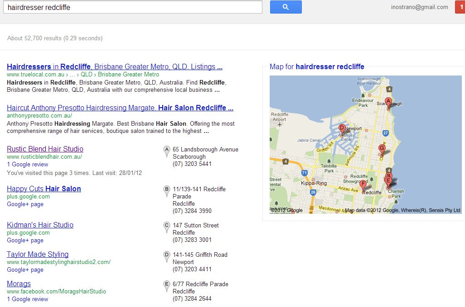Click www.facebook.com/MoragsHairStudio URL text

pos(56,291)
